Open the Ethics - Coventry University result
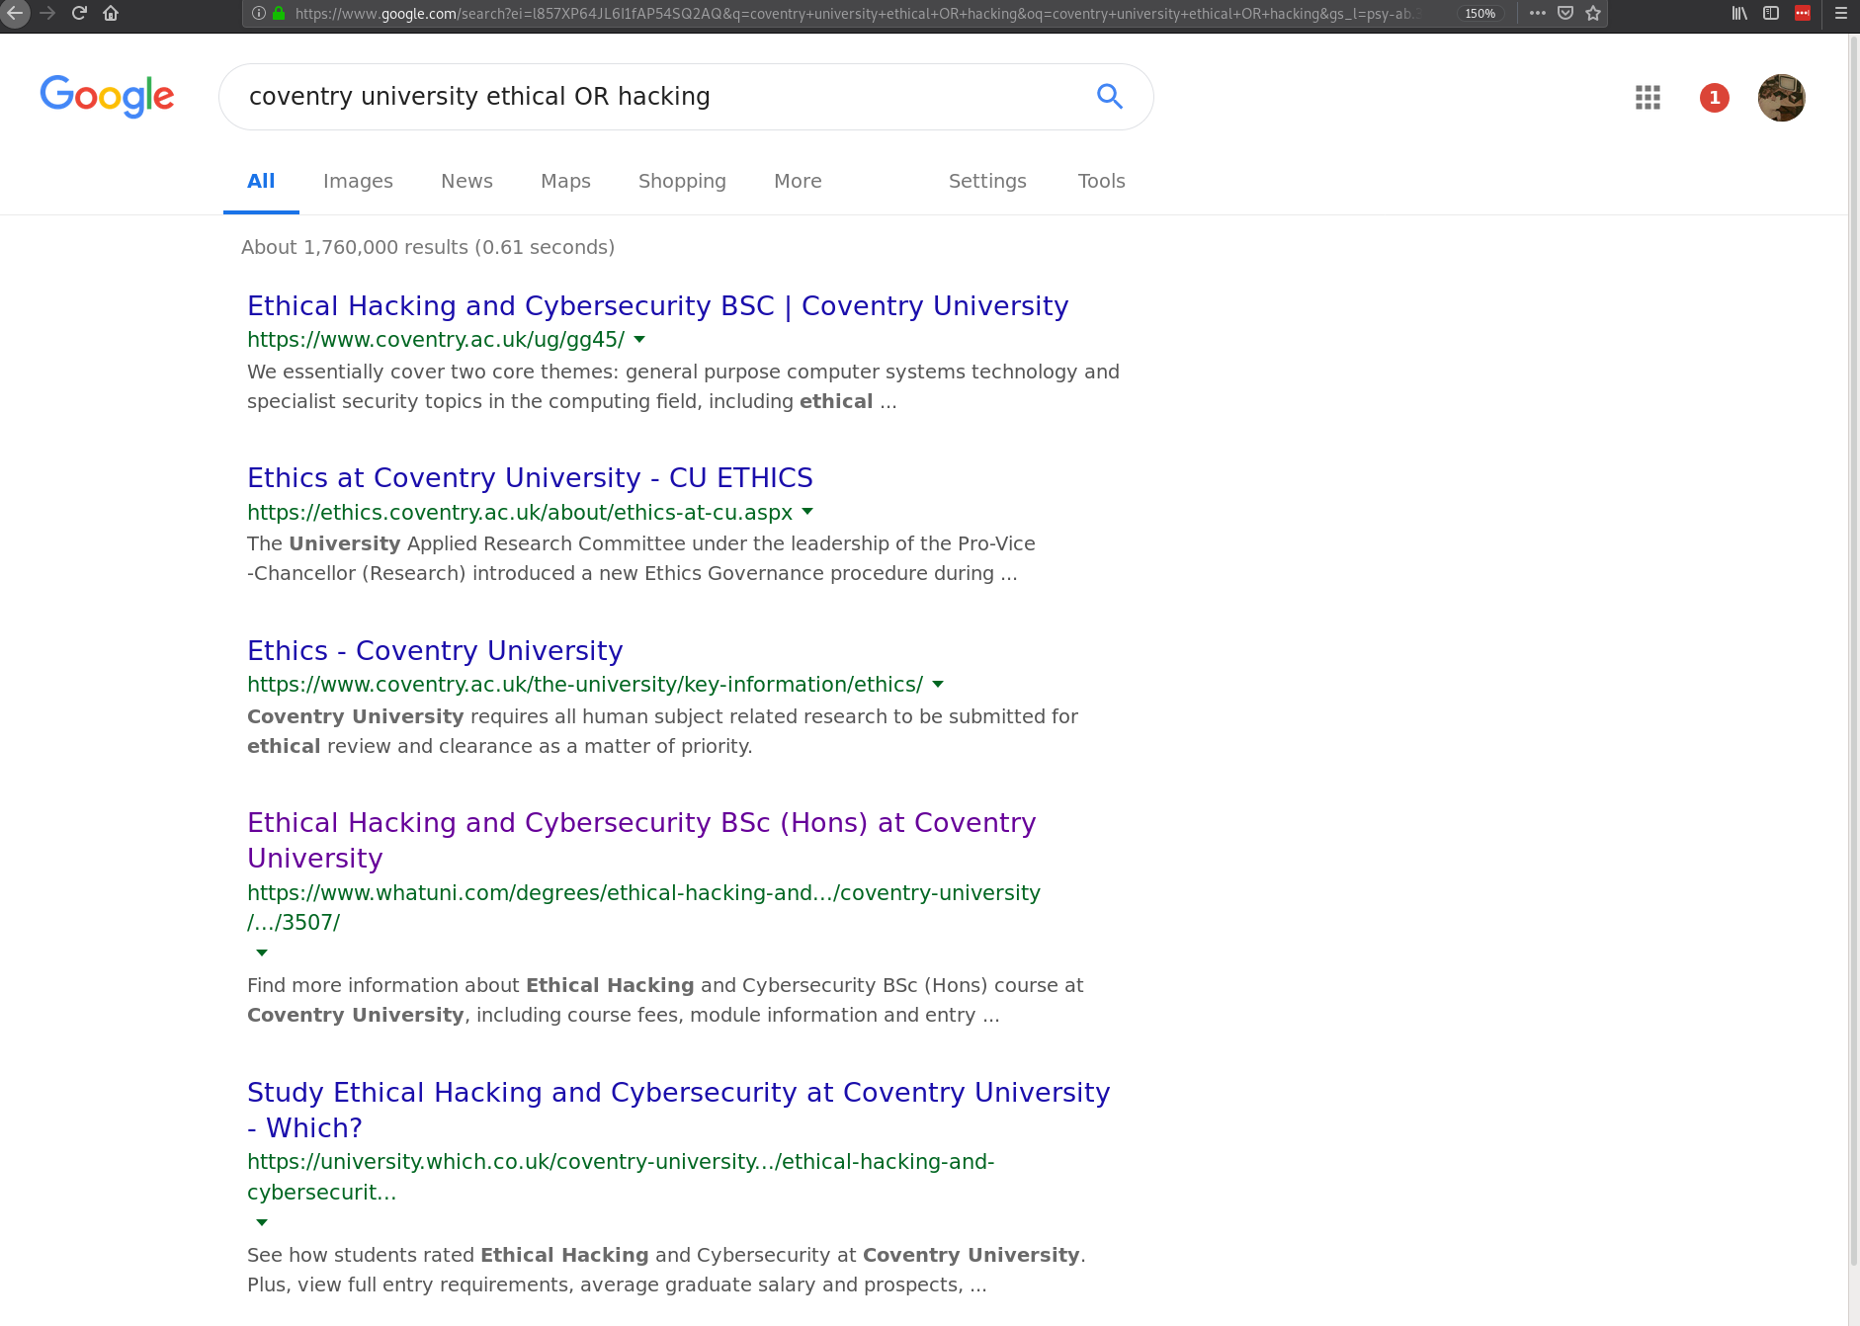The width and height of the screenshot is (1860, 1326). click(x=435, y=651)
